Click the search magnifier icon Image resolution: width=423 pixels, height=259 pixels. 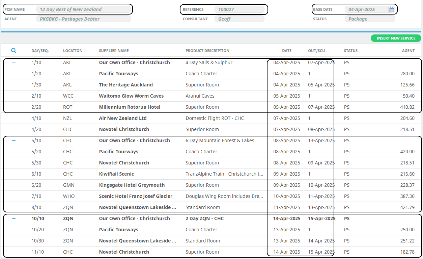pos(13,51)
